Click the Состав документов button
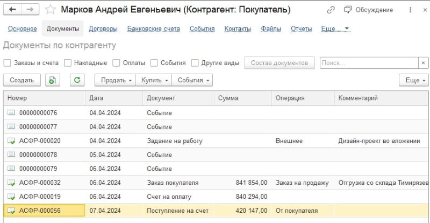Viewport: 430px width, 223px height. (x=279, y=63)
